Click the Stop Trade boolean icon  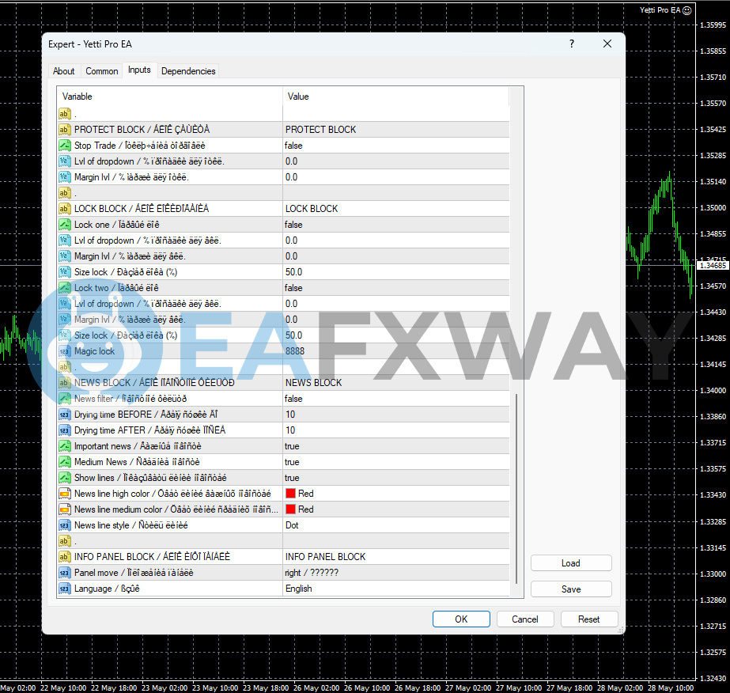pyautogui.click(x=65, y=146)
